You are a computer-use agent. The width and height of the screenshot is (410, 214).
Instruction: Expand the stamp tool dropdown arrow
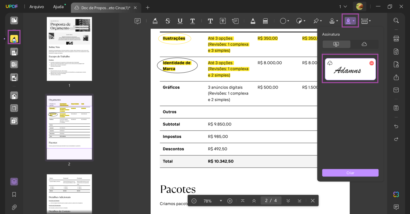337,21
